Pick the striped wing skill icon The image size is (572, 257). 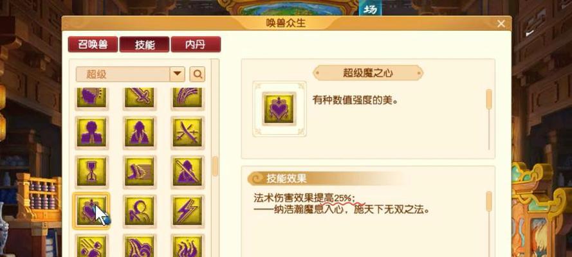(x=140, y=172)
